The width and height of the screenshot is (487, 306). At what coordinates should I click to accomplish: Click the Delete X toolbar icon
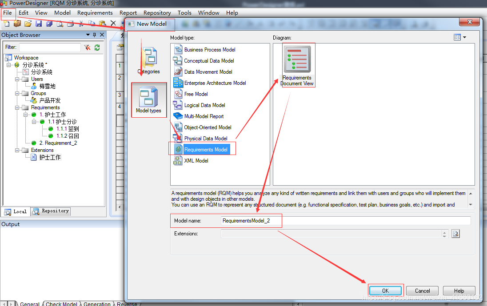tap(113, 24)
